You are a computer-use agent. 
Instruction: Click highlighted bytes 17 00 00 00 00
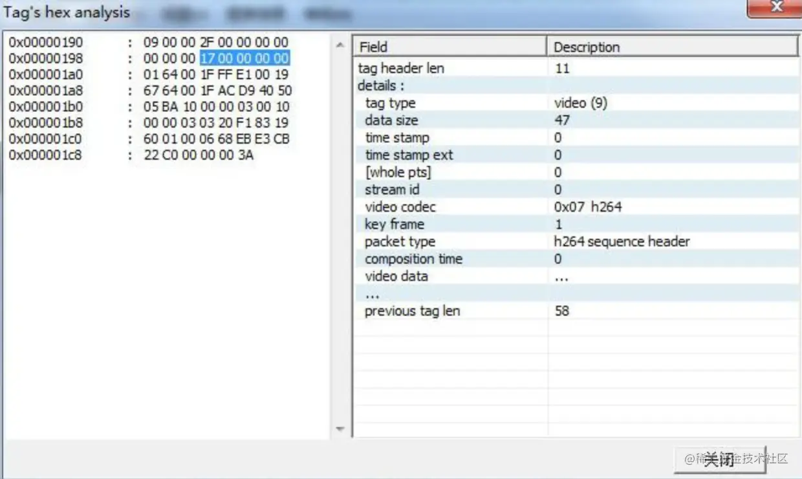point(244,59)
